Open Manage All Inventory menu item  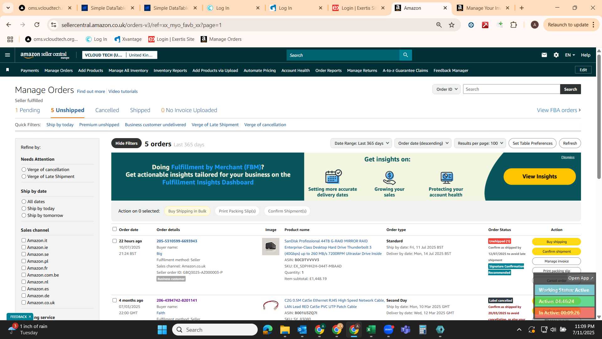(128, 70)
